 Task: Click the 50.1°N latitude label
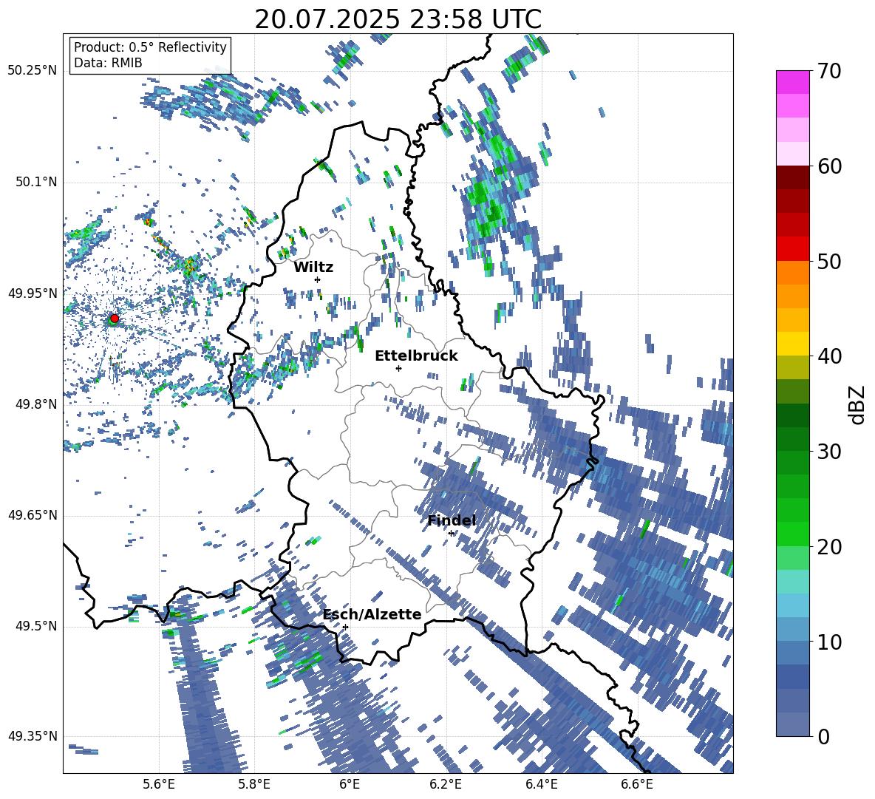point(35,182)
